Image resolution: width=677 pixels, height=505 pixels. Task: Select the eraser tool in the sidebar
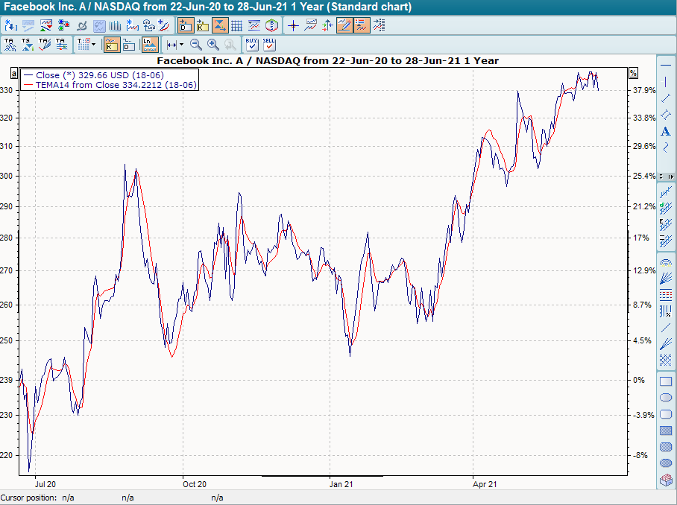point(666,481)
